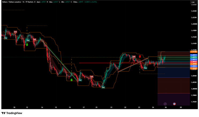Select the Sell label next to the red marker

(134, 57)
